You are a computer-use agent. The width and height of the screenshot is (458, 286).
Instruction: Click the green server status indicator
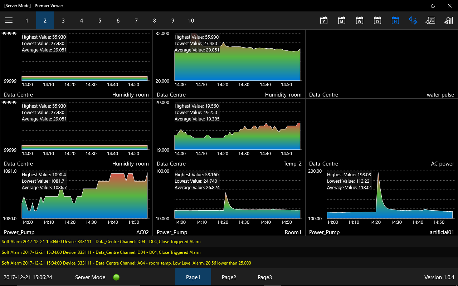click(x=116, y=277)
